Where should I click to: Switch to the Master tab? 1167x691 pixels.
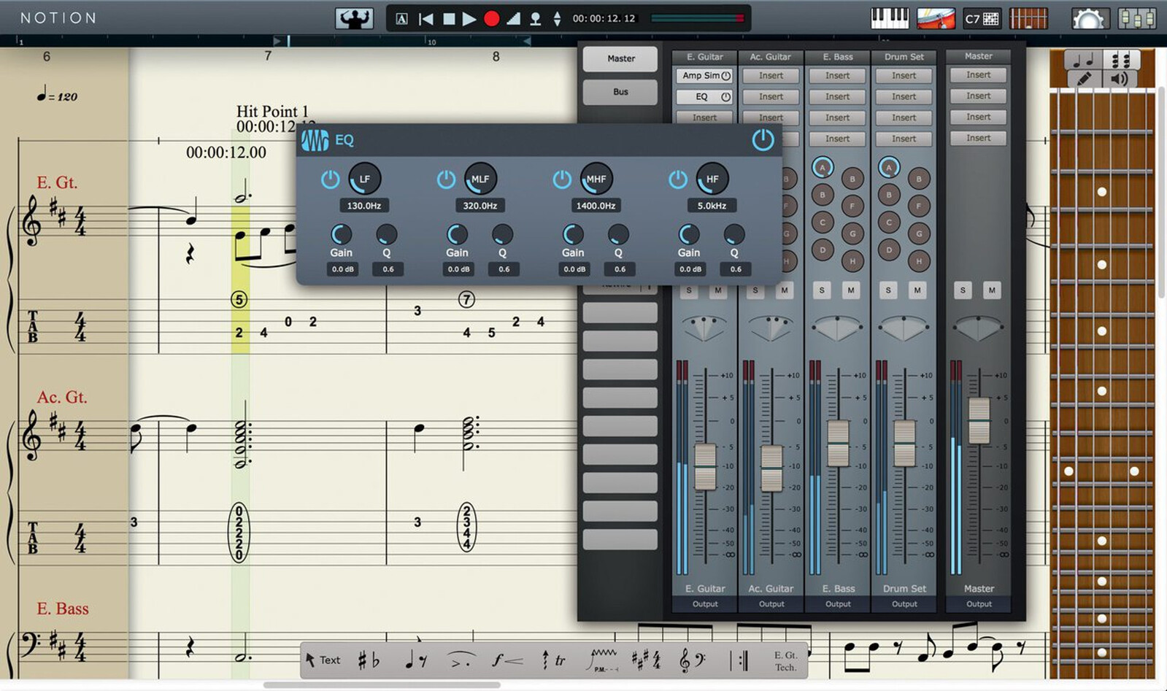coord(620,58)
